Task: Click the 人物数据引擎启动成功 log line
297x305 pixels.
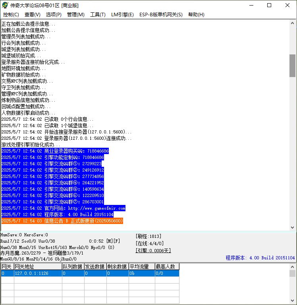Action: (29, 113)
